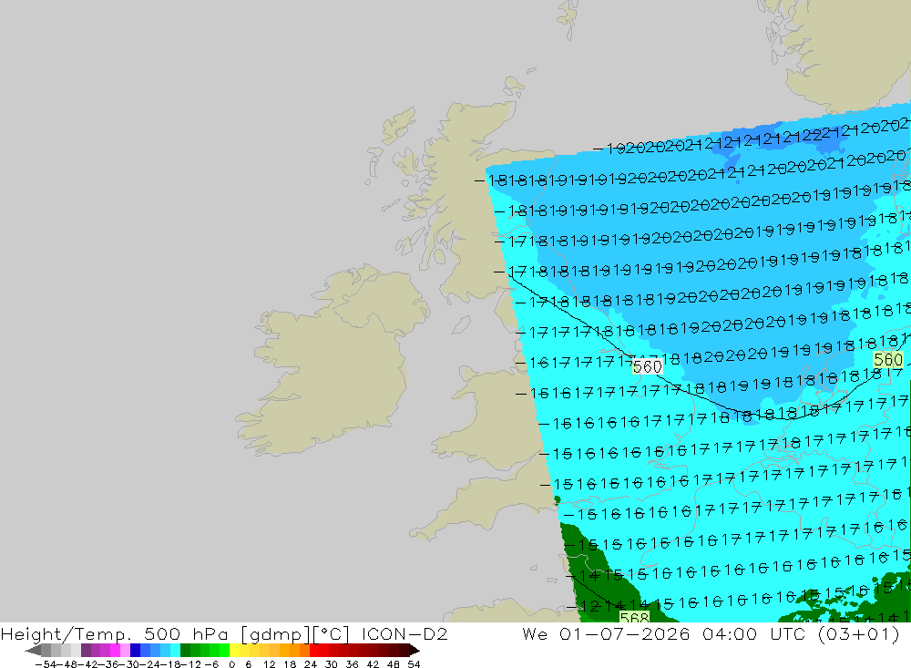911x668 pixels.
Task: Click the 12 value on the scale
Action: tap(269, 664)
